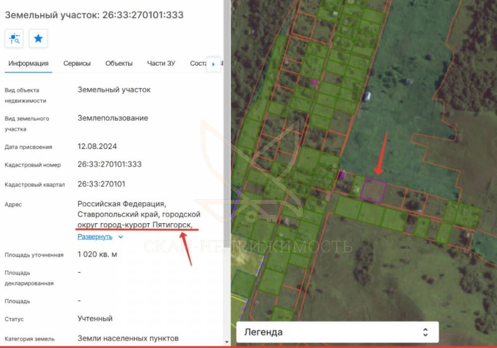Viewport: 497px width, 348px height.
Task: Select cadastral number value 26:33:270101:333
Action: [x=109, y=164]
